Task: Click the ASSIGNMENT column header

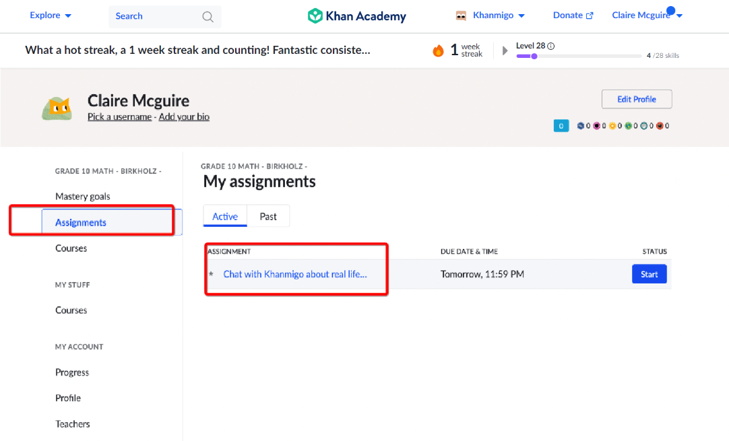Action: 229,251
